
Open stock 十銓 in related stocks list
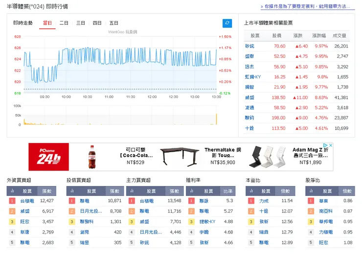249,128
